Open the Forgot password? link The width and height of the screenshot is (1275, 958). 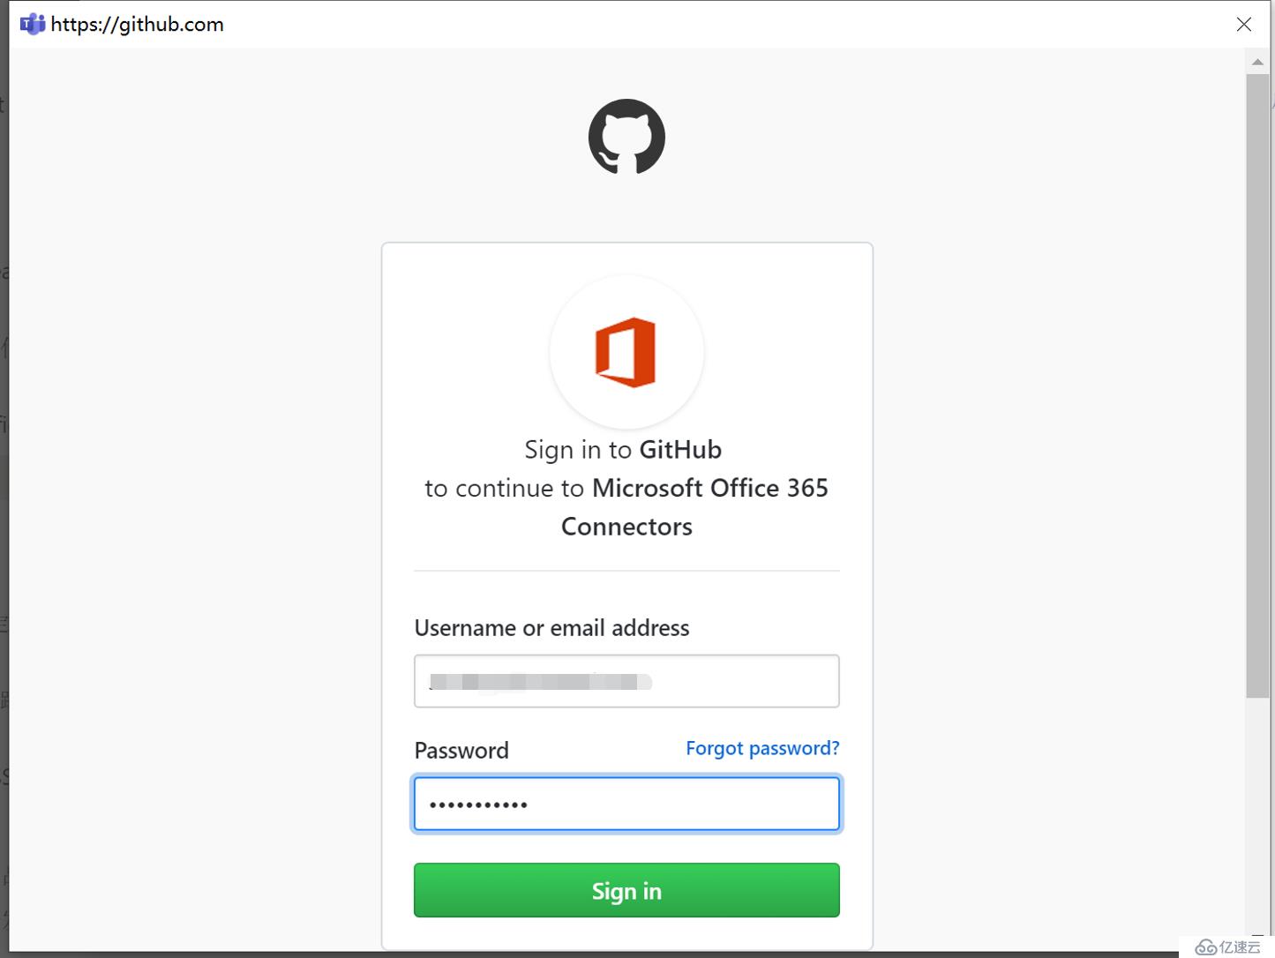tap(762, 748)
